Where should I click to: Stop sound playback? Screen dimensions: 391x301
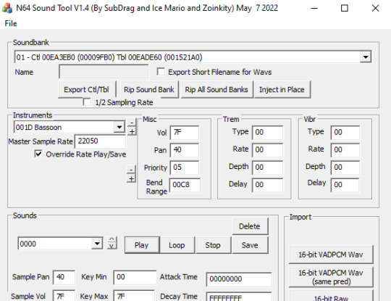(x=213, y=245)
